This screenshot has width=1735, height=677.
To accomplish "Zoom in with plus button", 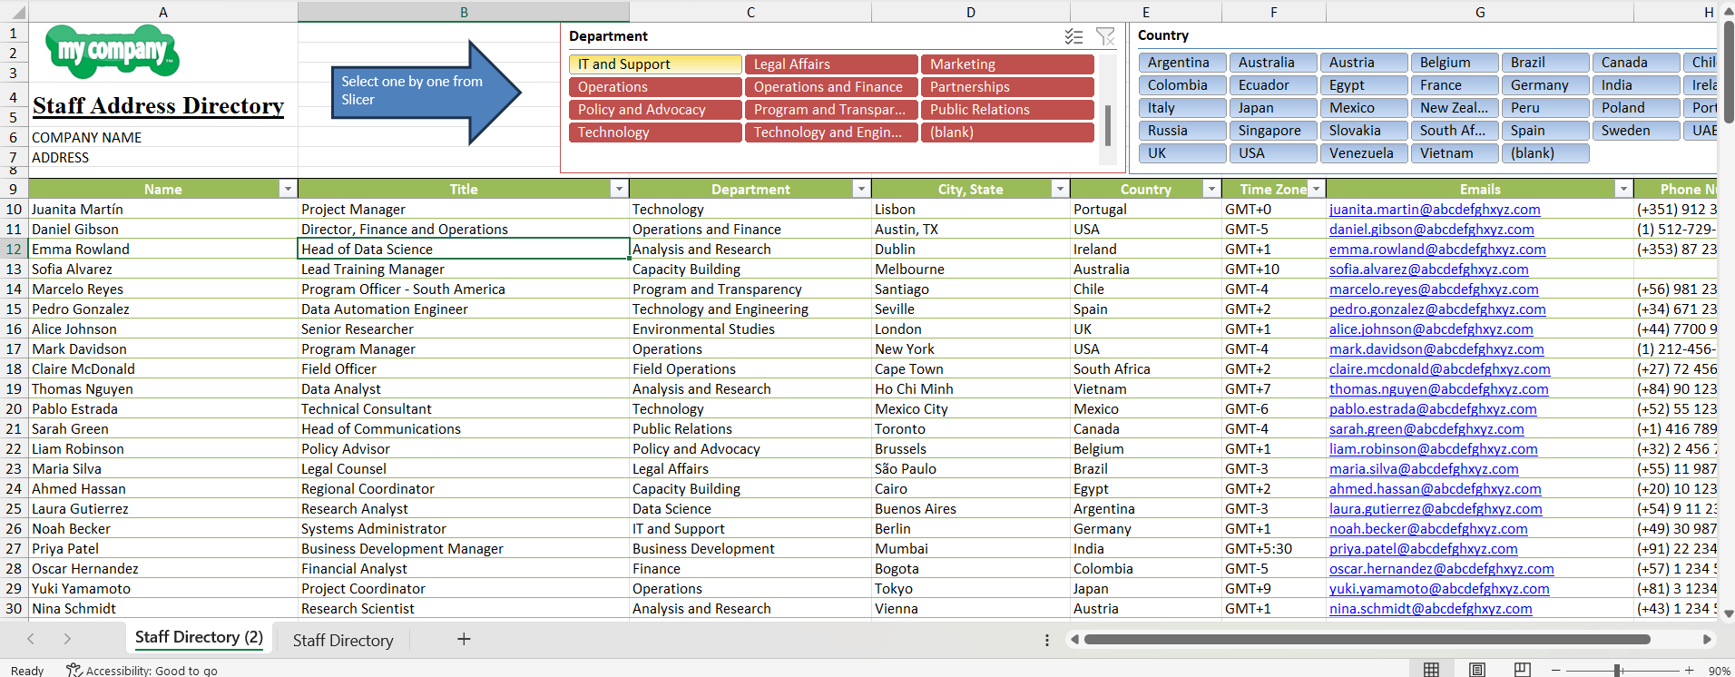I will tap(1689, 671).
